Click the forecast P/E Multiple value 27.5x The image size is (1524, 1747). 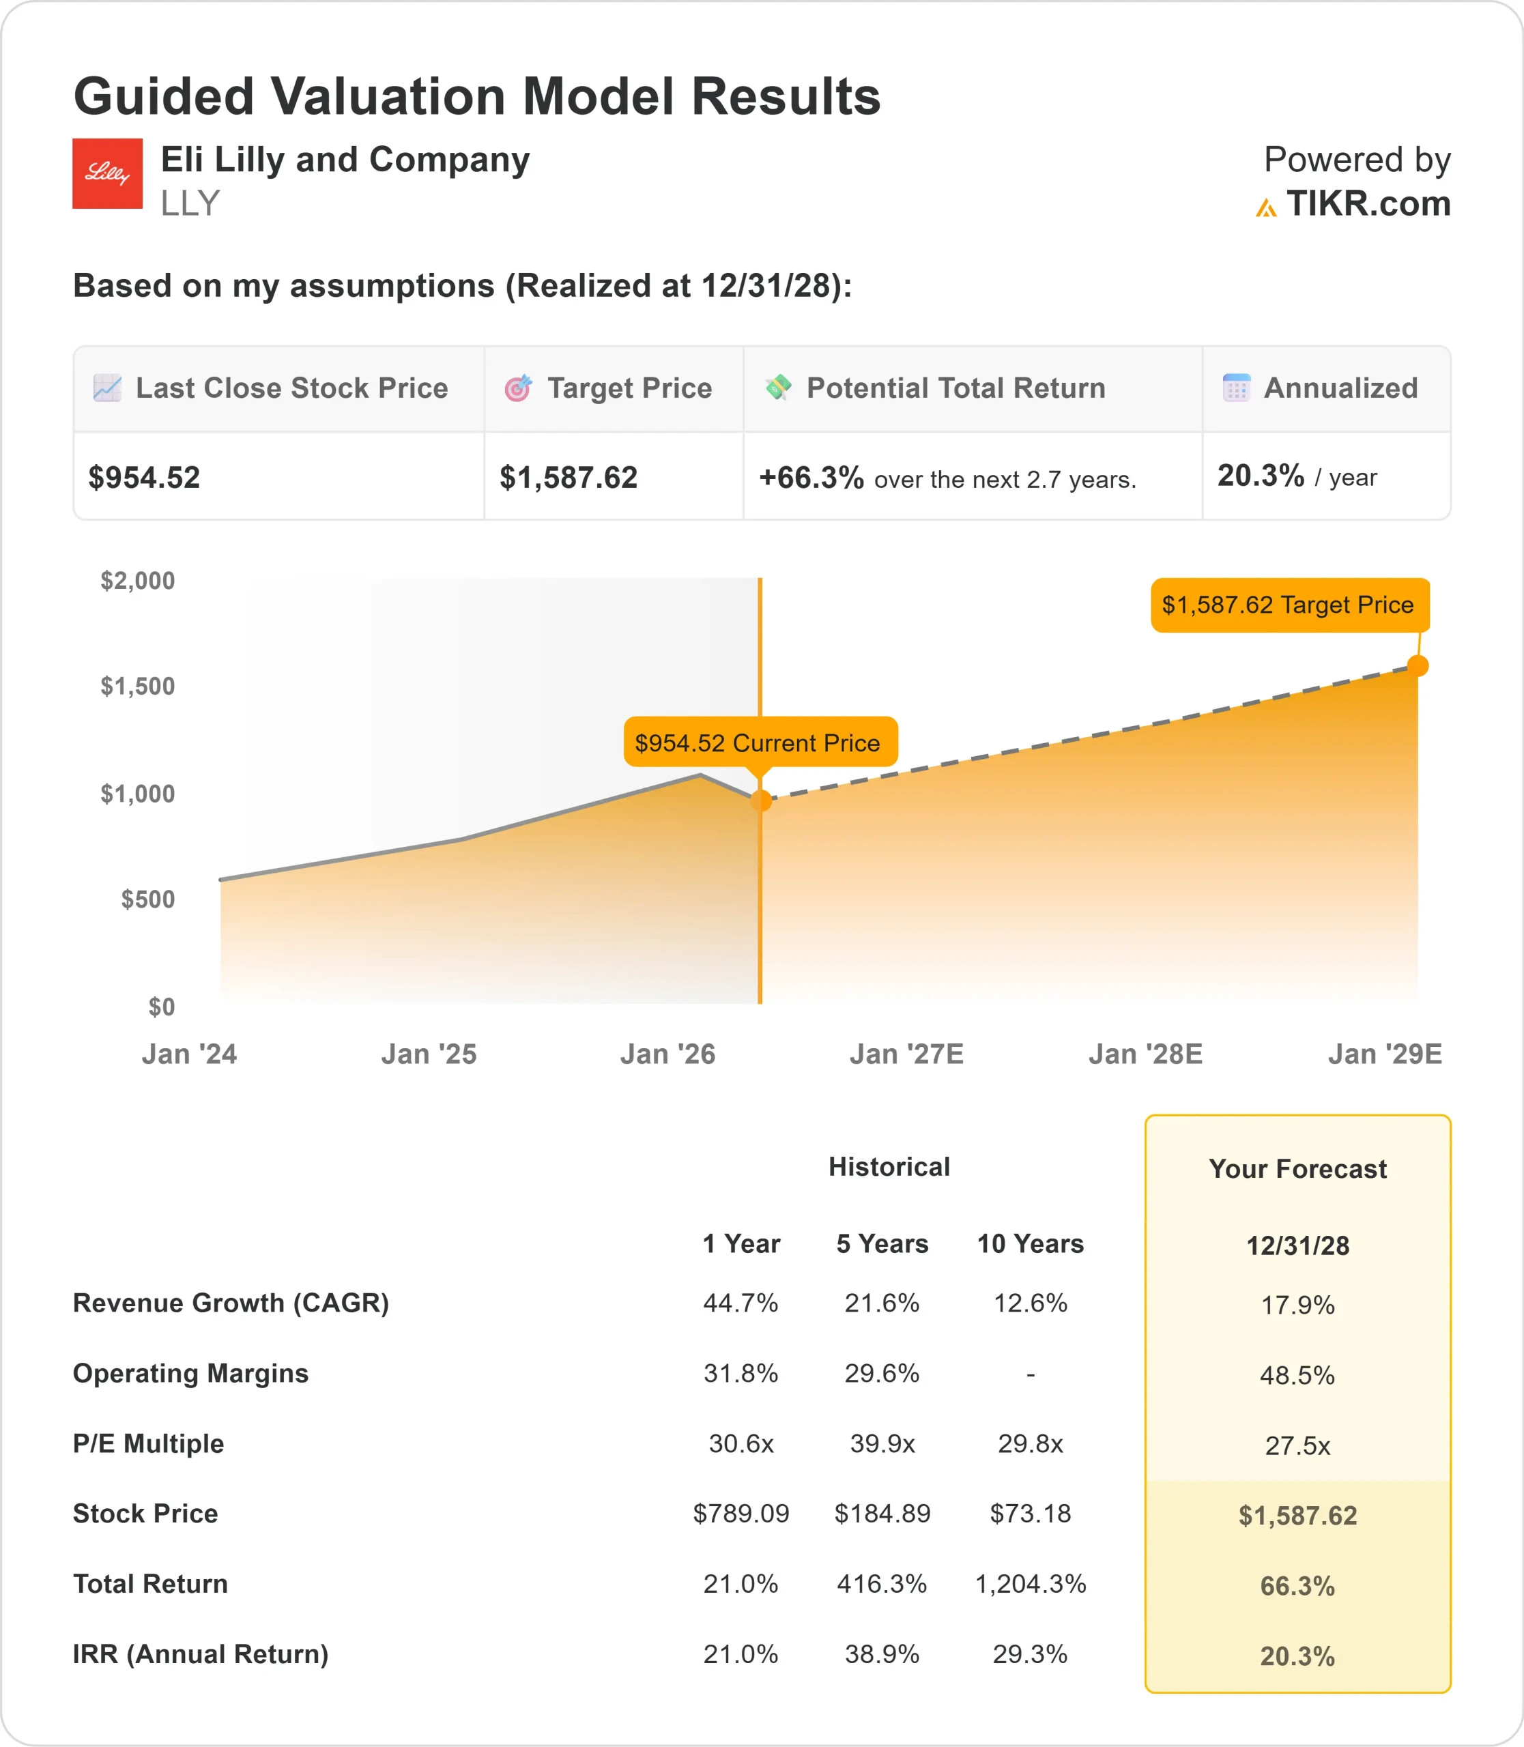pos(1297,1445)
